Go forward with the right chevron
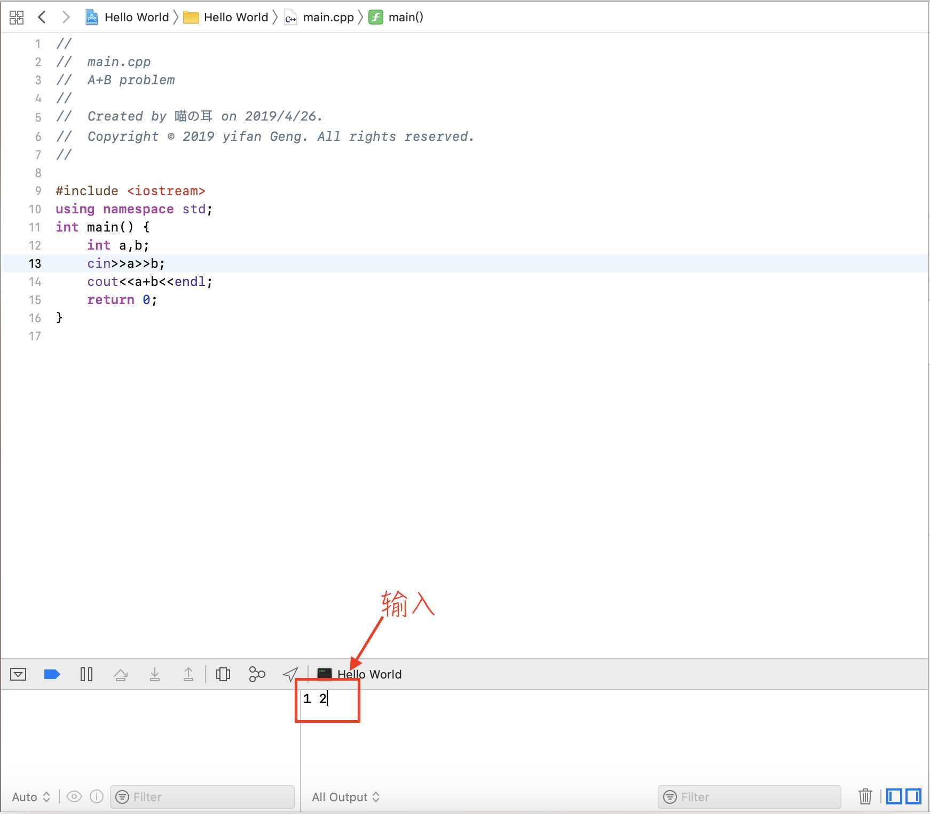The height and width of the screenshot is (814, 930). (x=66, y=17)
